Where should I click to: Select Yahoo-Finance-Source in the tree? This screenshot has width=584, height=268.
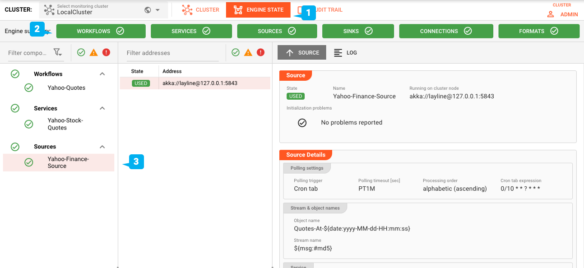[68, 162]
